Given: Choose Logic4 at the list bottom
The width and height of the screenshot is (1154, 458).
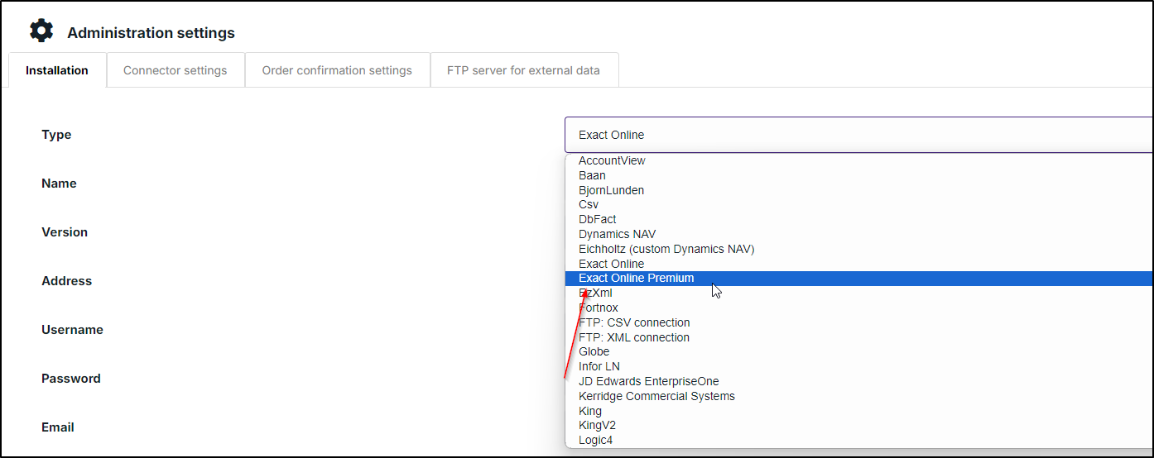Looking at the screenshot, I should pos(858,440).
